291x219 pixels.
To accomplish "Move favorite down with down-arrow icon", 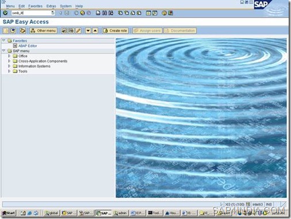I will (x=88, y=30).
